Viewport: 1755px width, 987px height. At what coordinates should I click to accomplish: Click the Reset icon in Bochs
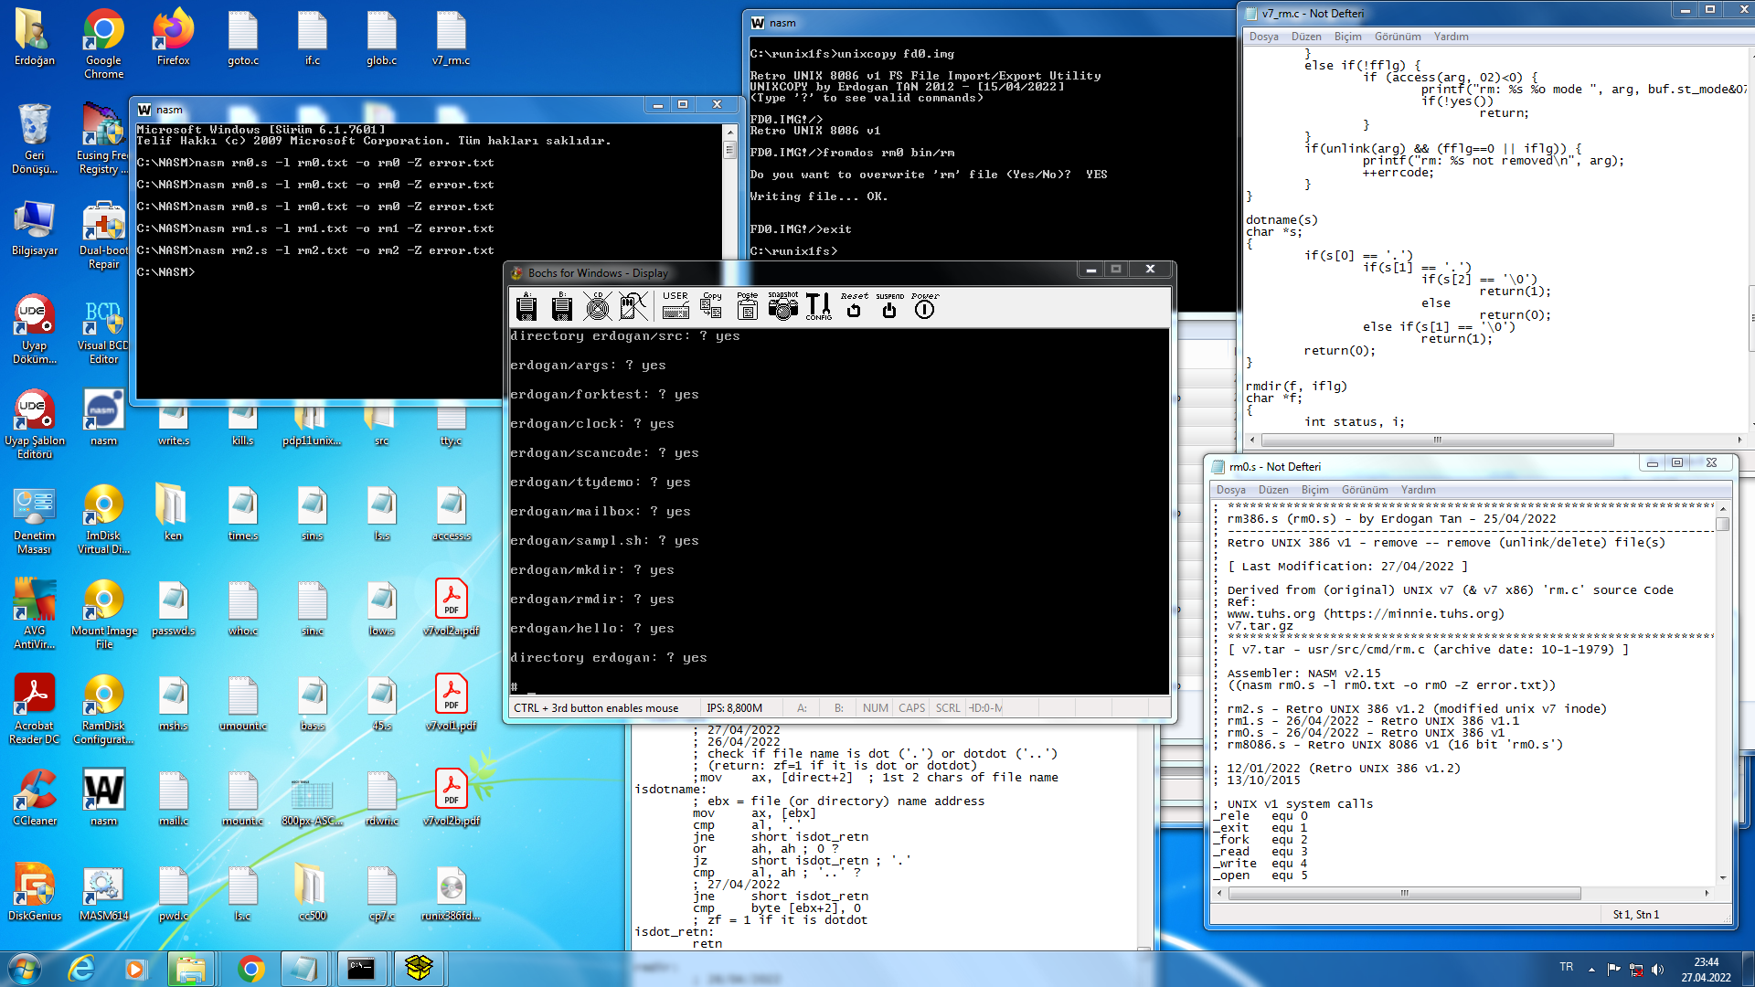[854, 306]
